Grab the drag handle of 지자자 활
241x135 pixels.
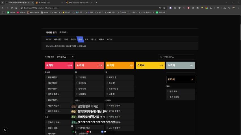[107, 77]
